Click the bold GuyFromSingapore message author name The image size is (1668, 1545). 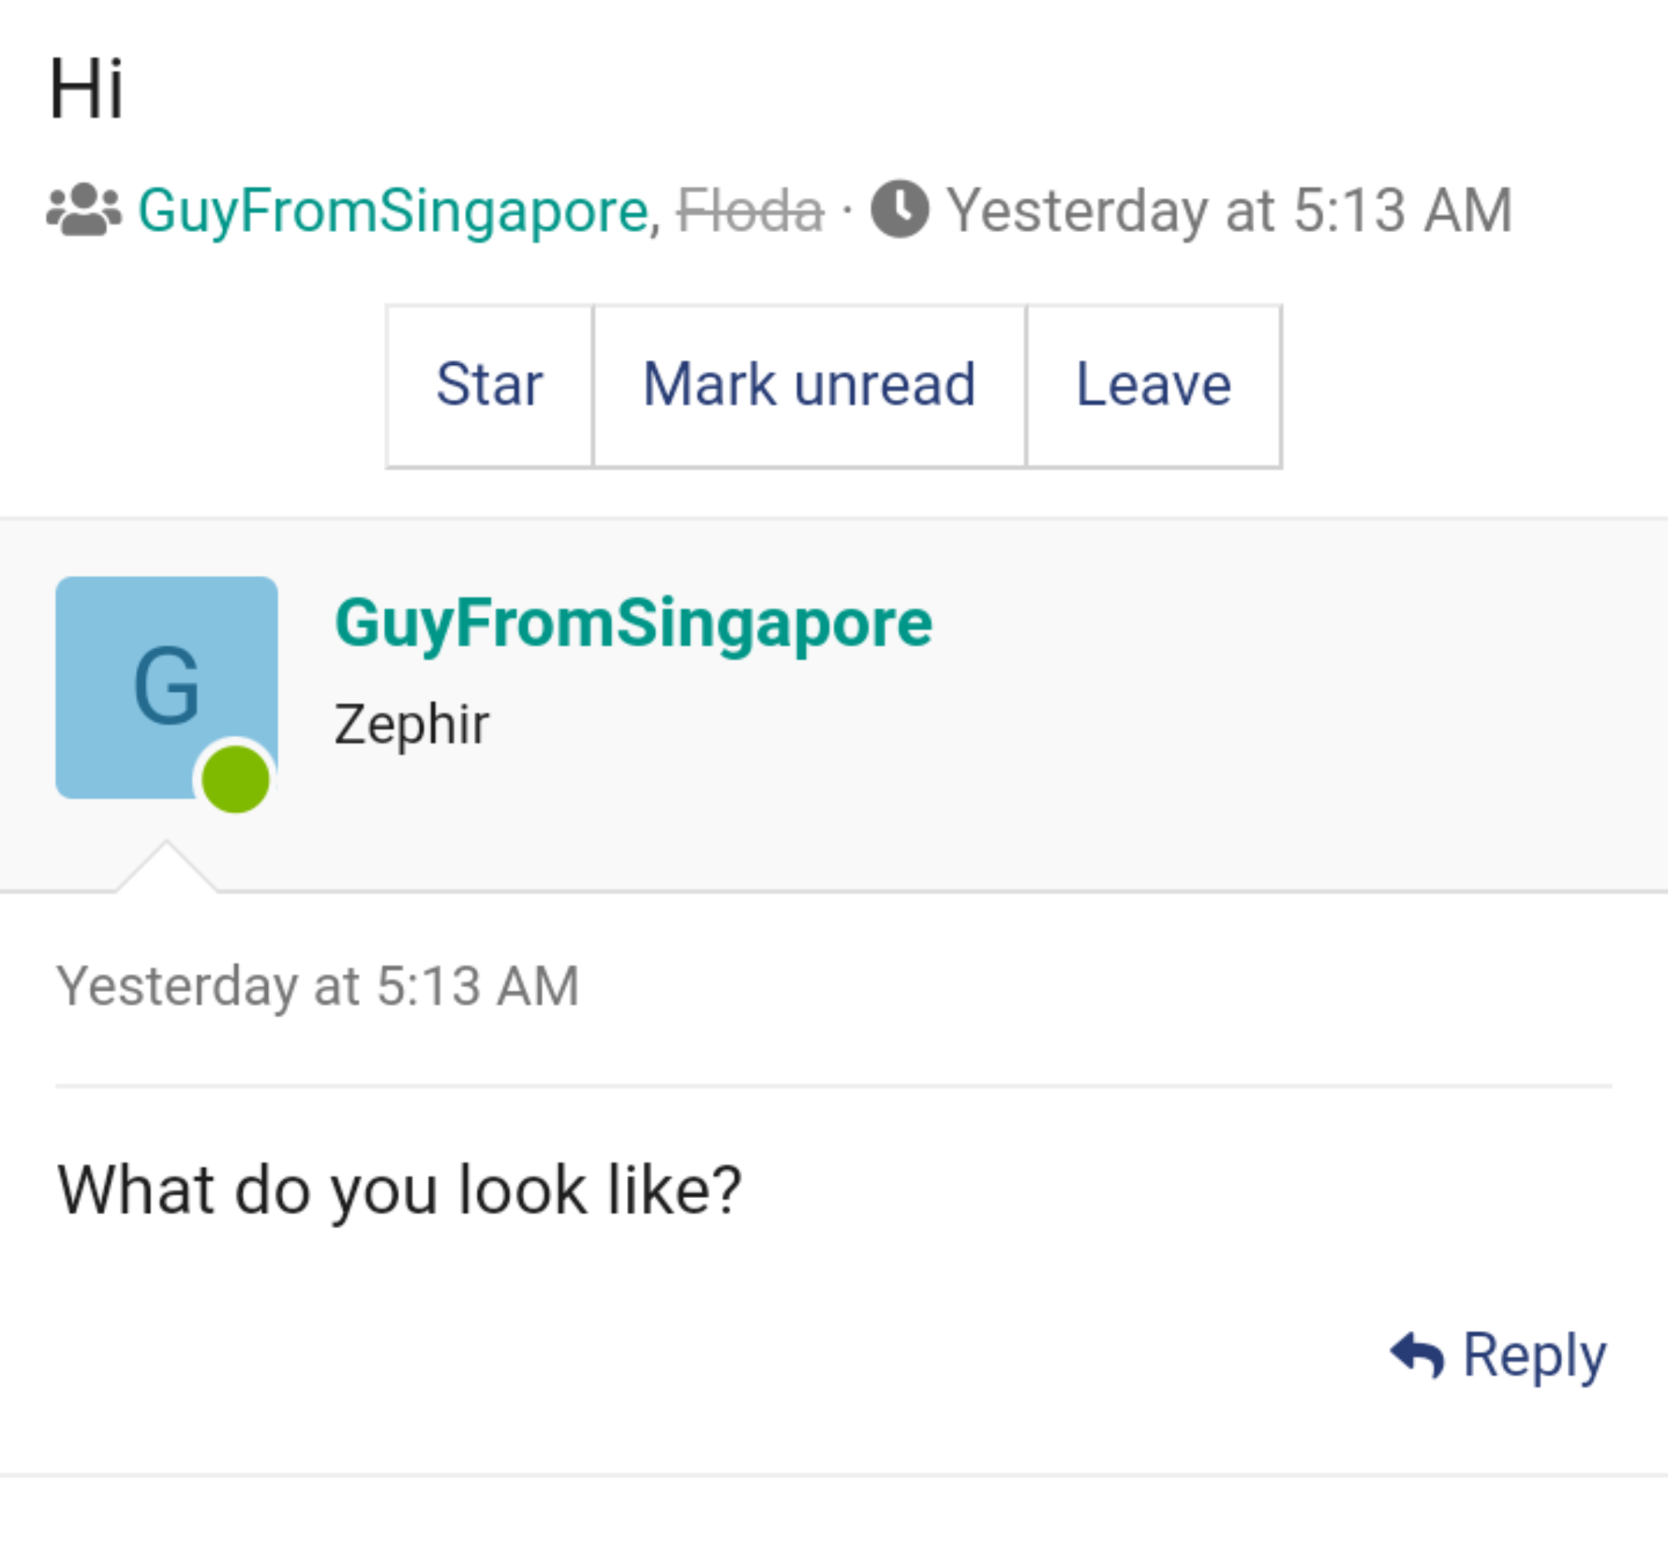click(633, 624)
